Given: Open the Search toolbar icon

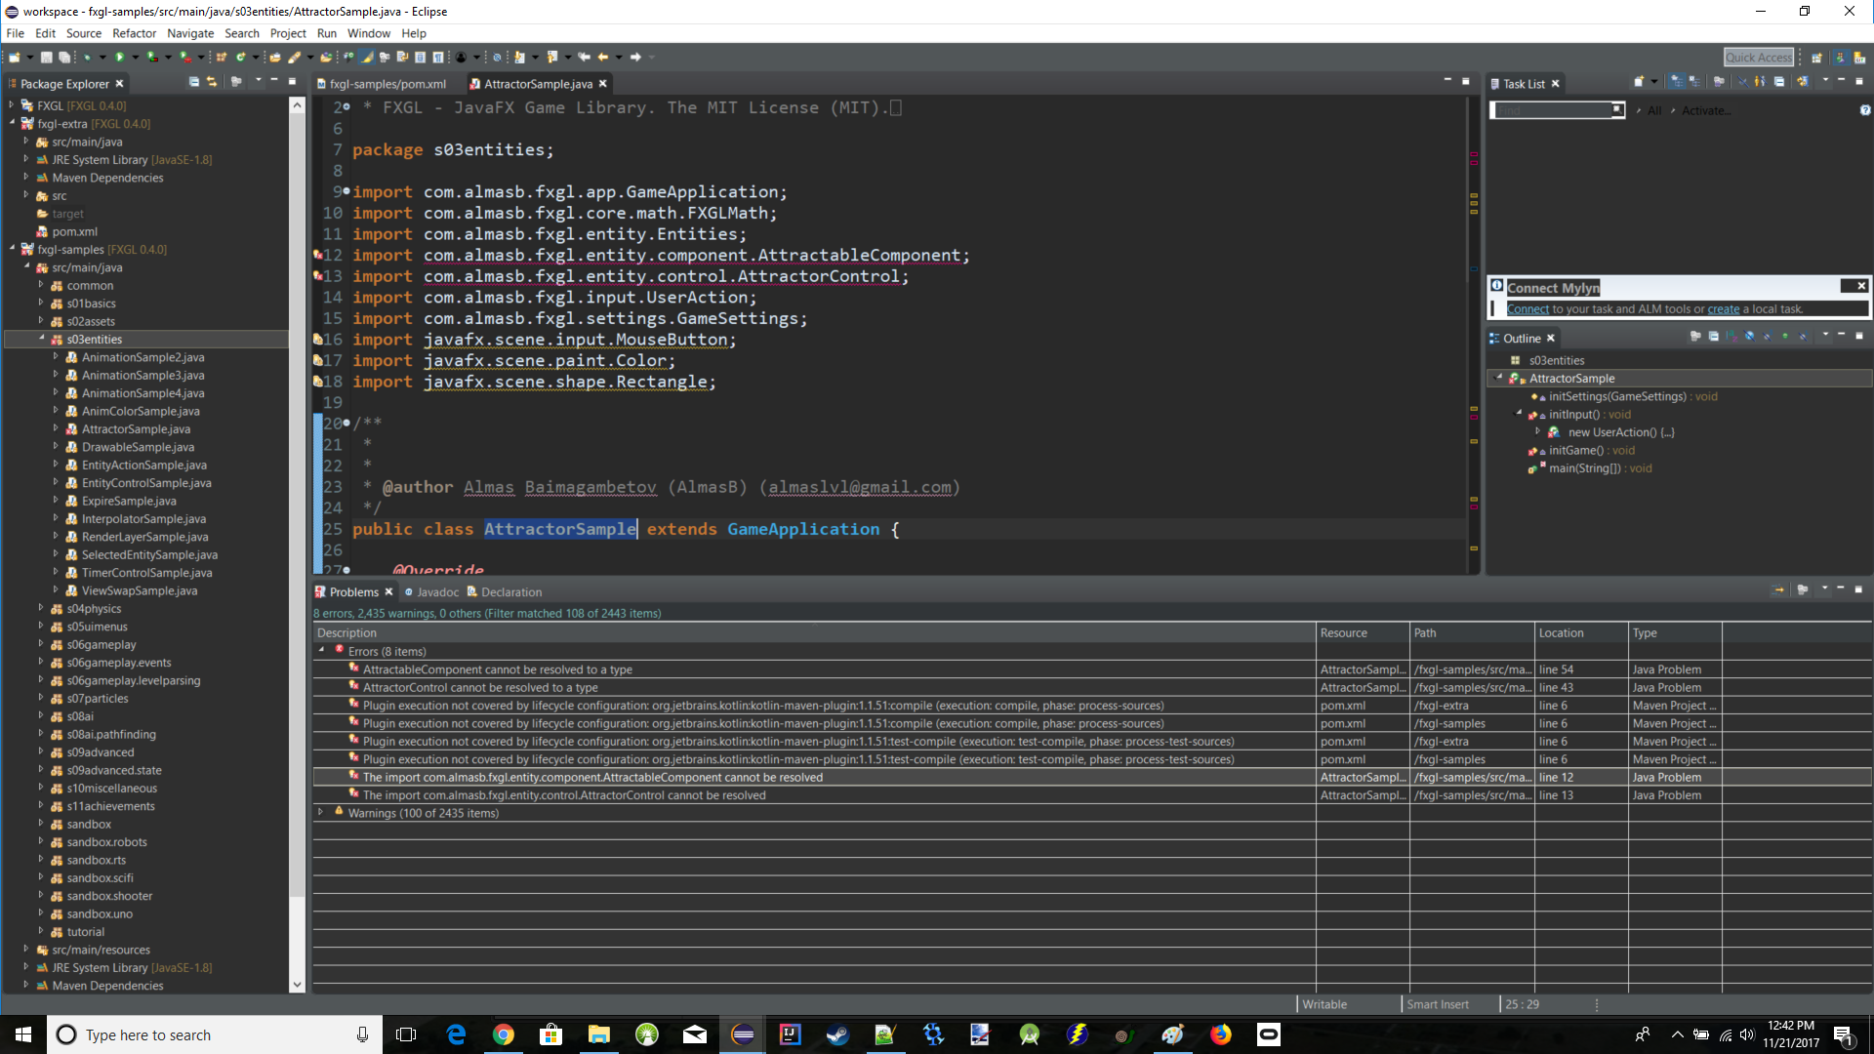Looking at the screenshot, I should point(295,57).
